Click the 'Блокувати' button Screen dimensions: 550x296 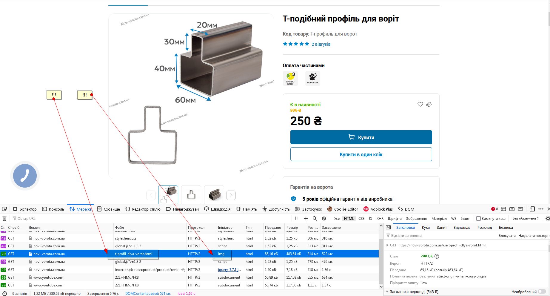507,236
